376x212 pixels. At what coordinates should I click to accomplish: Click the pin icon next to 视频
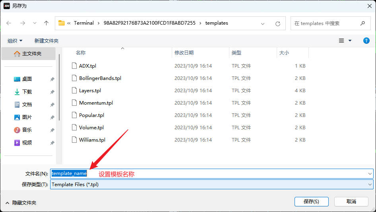pos(52,143)
